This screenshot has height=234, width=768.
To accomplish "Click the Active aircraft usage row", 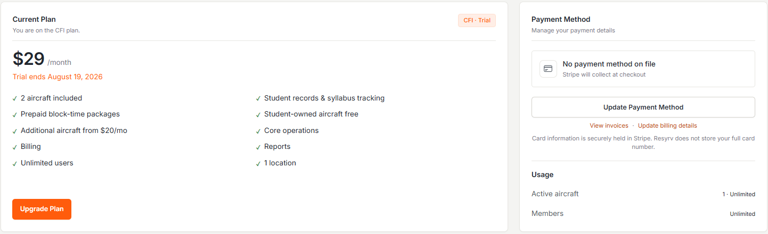I will coord(643,194).
